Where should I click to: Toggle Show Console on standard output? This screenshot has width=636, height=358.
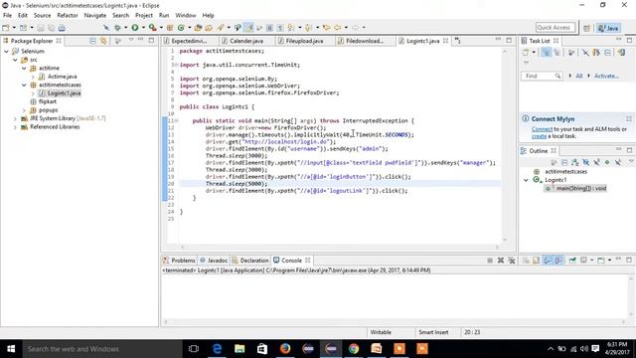tap(548, 261)
